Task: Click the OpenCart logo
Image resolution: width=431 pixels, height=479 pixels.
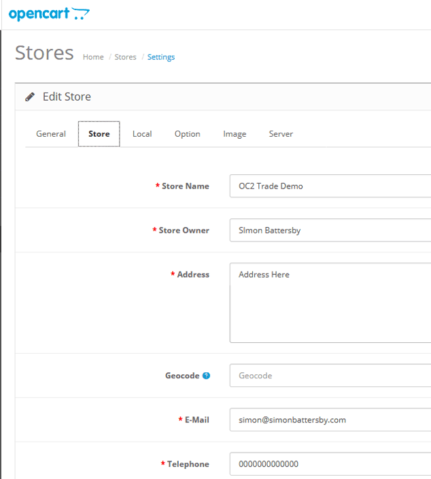Action: click(x=49, y=14)
